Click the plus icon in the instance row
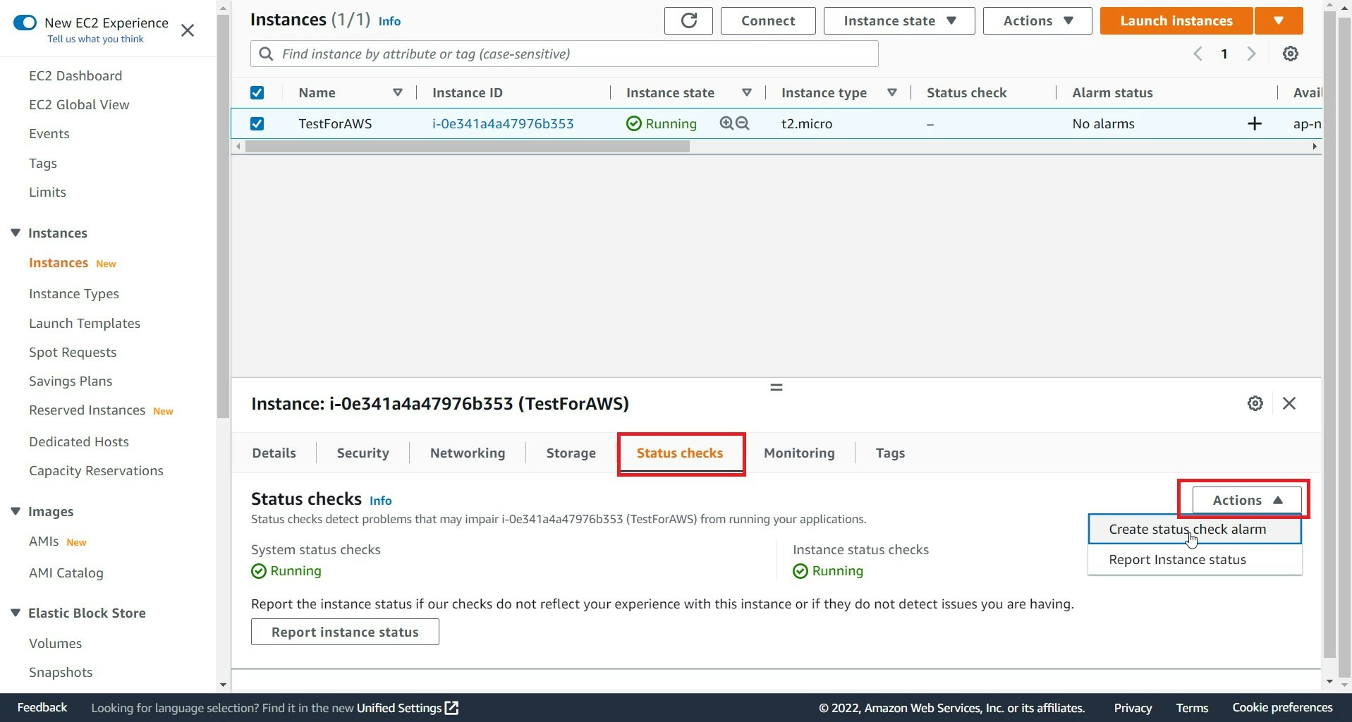 pyautogui.click(x=1255, y=123)
